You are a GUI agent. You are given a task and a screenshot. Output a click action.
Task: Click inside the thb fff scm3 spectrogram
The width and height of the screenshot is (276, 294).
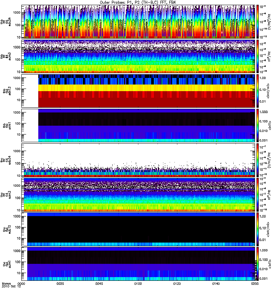pos(138,56)
